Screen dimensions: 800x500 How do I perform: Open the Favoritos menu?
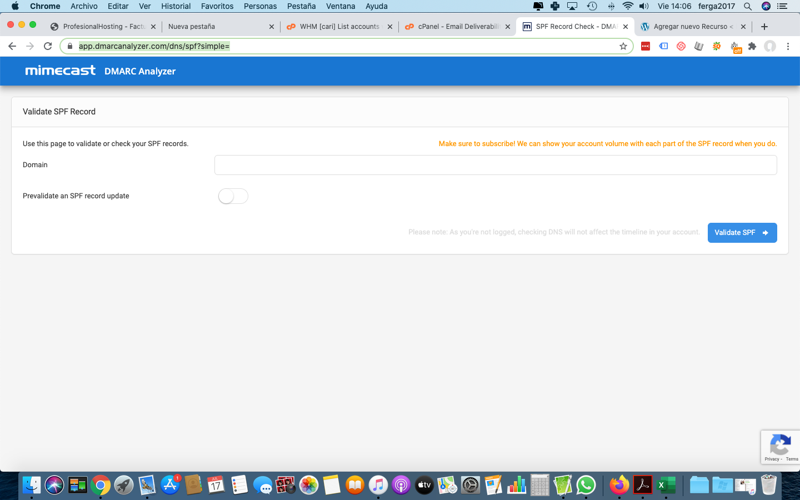(217, 6)
